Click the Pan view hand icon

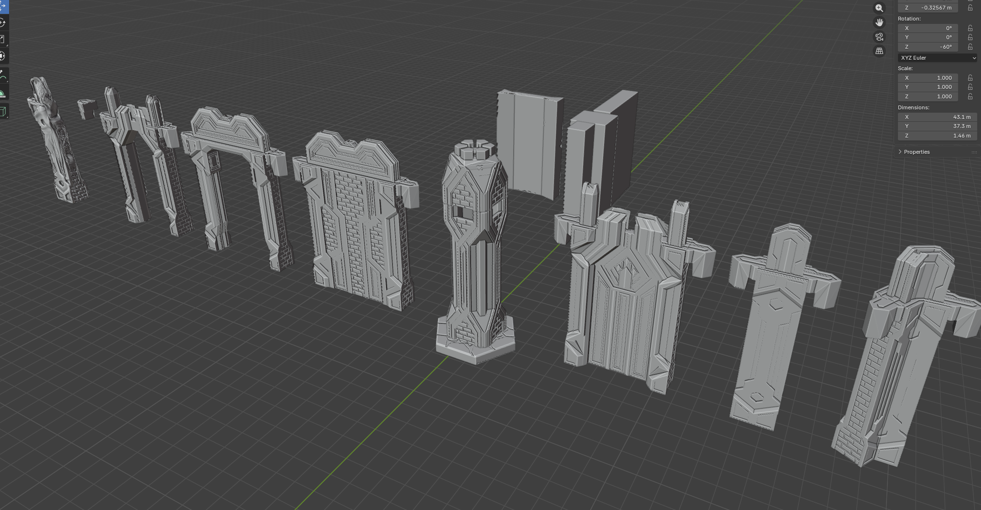point(879,22)
